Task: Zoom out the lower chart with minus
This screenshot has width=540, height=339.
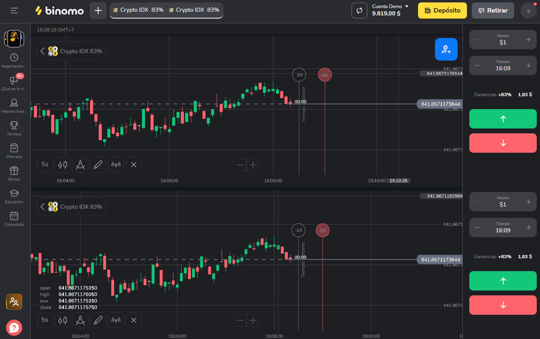Action: (240, 321)
